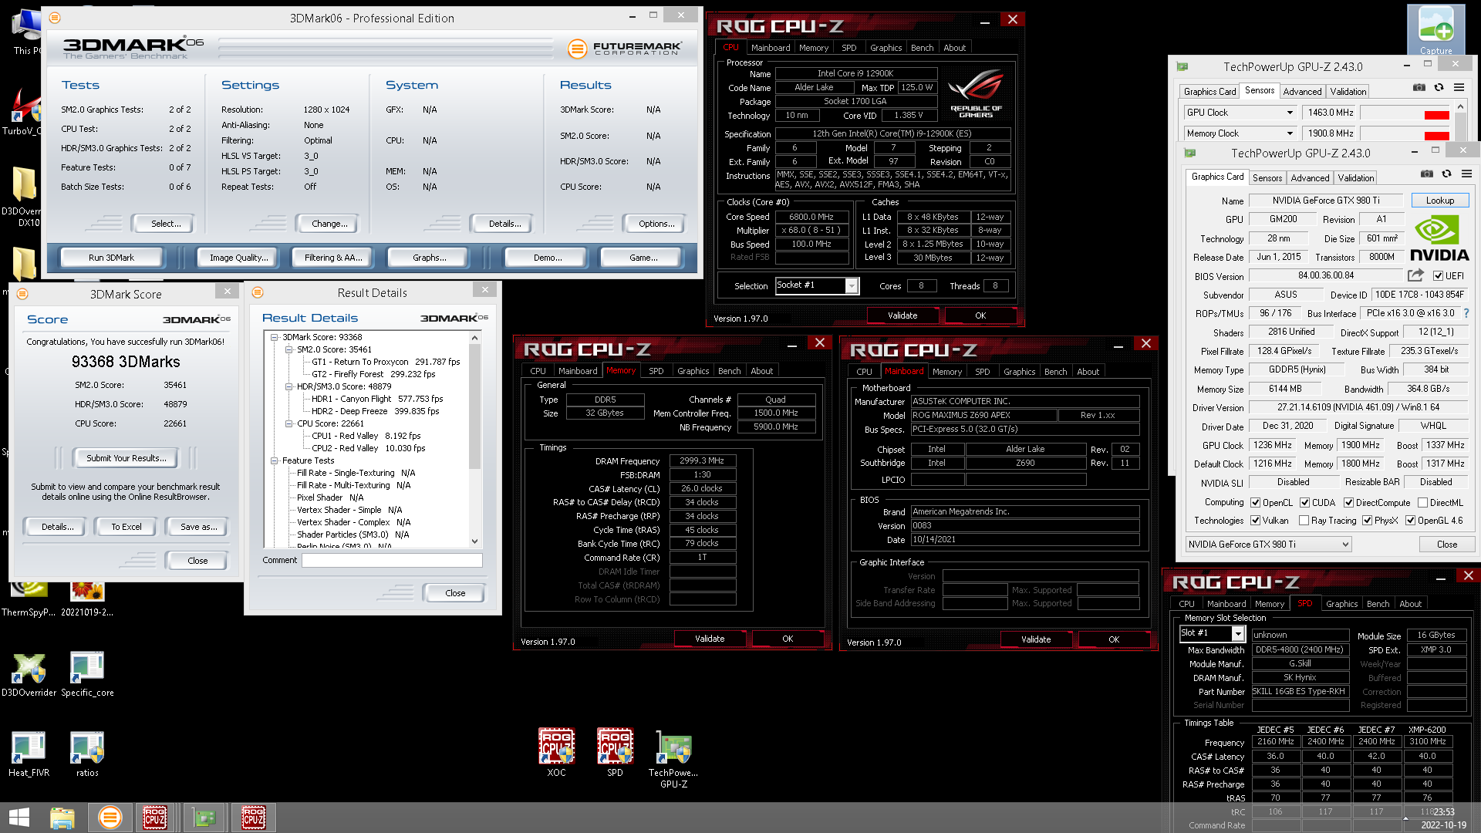Toggle the DirectCompute checkbox
This screenshot has height=833, width=1481.
[x=1348, y=502]
